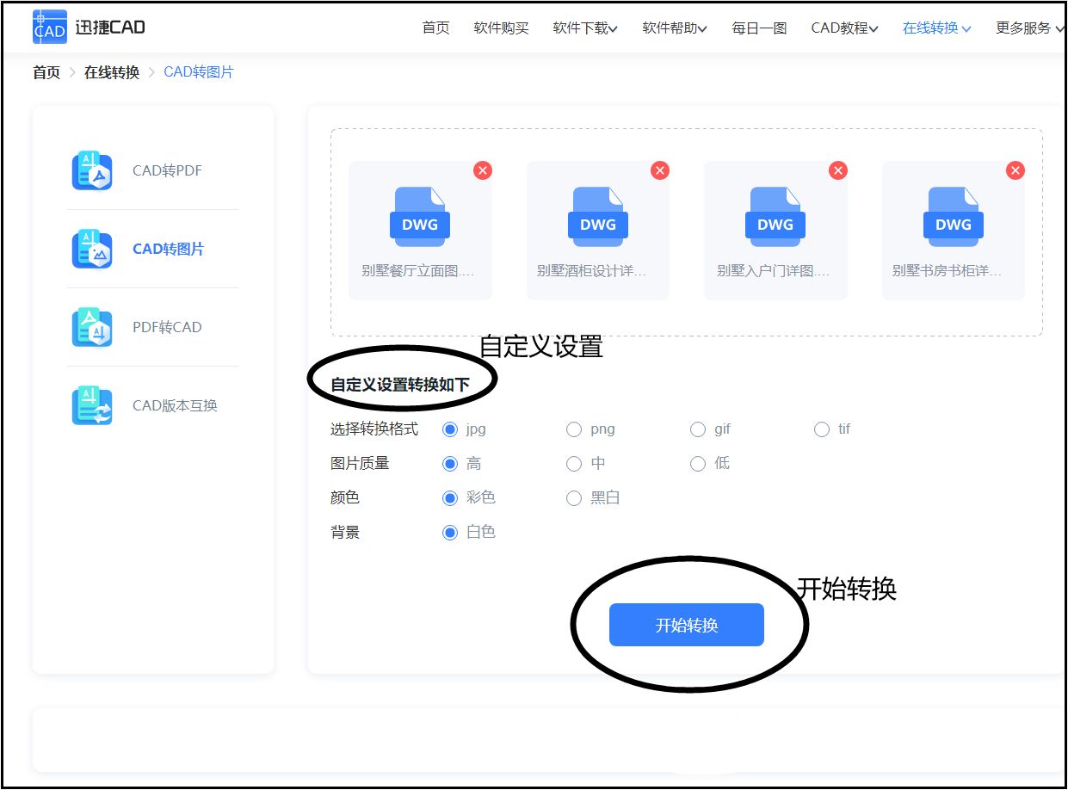Click the CAD转图片 sidebar icon
Screen dimensions: 1068x790
click(x=90, y=248)
